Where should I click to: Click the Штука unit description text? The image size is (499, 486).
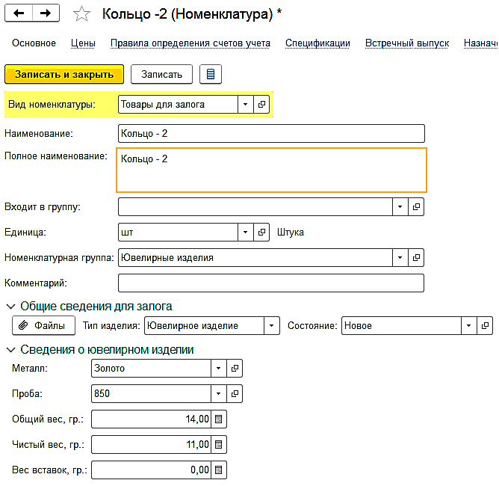[x=291, y=233]
